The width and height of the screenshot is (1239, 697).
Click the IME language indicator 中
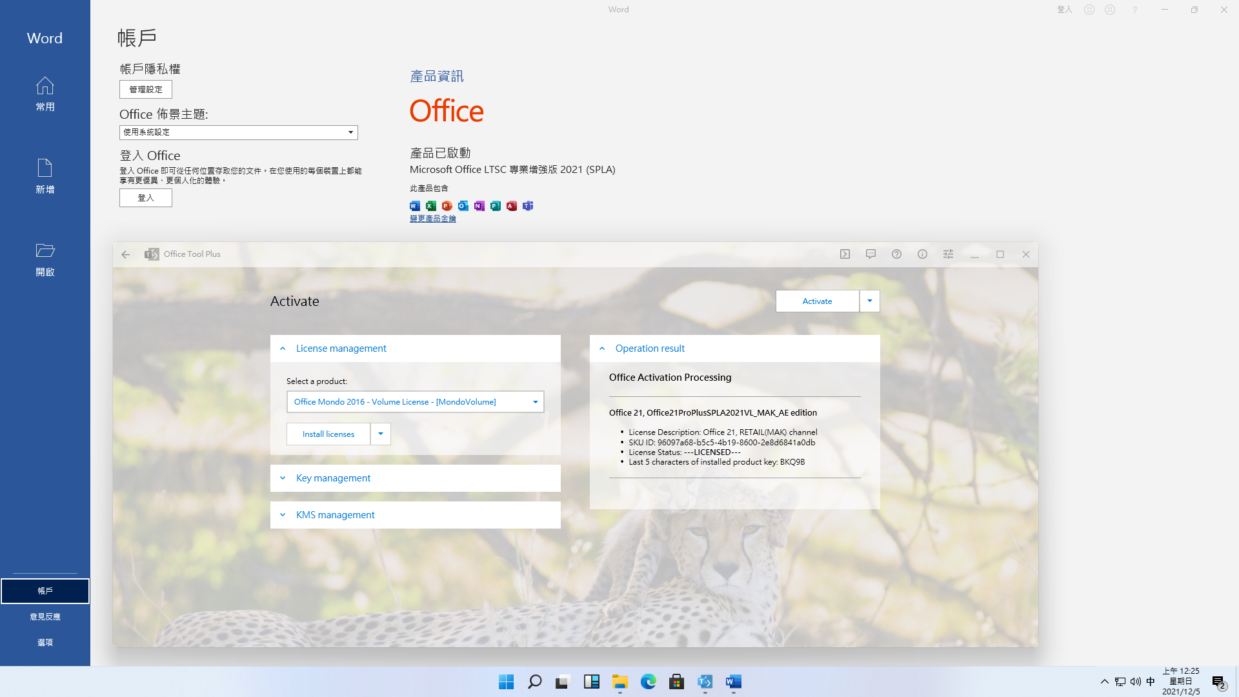click(x=1151, y=682)
